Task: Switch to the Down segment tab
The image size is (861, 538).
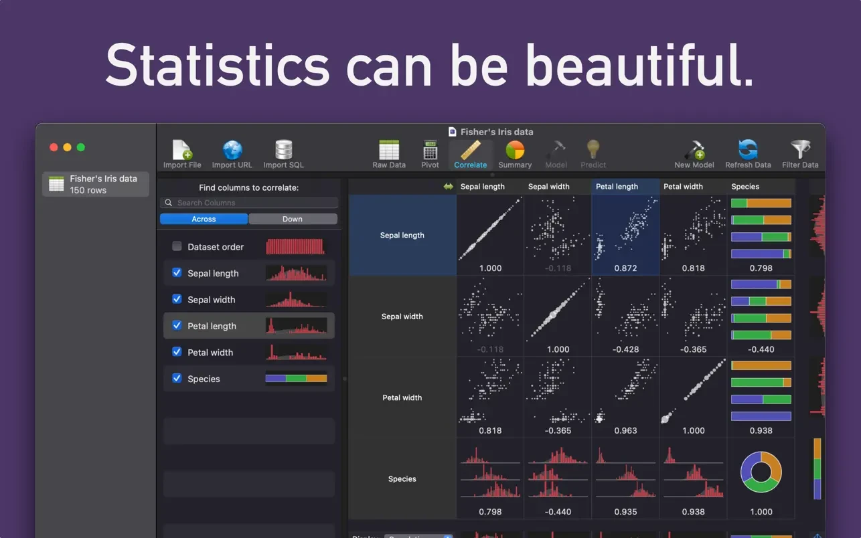Action: click(x=293, y=219)
